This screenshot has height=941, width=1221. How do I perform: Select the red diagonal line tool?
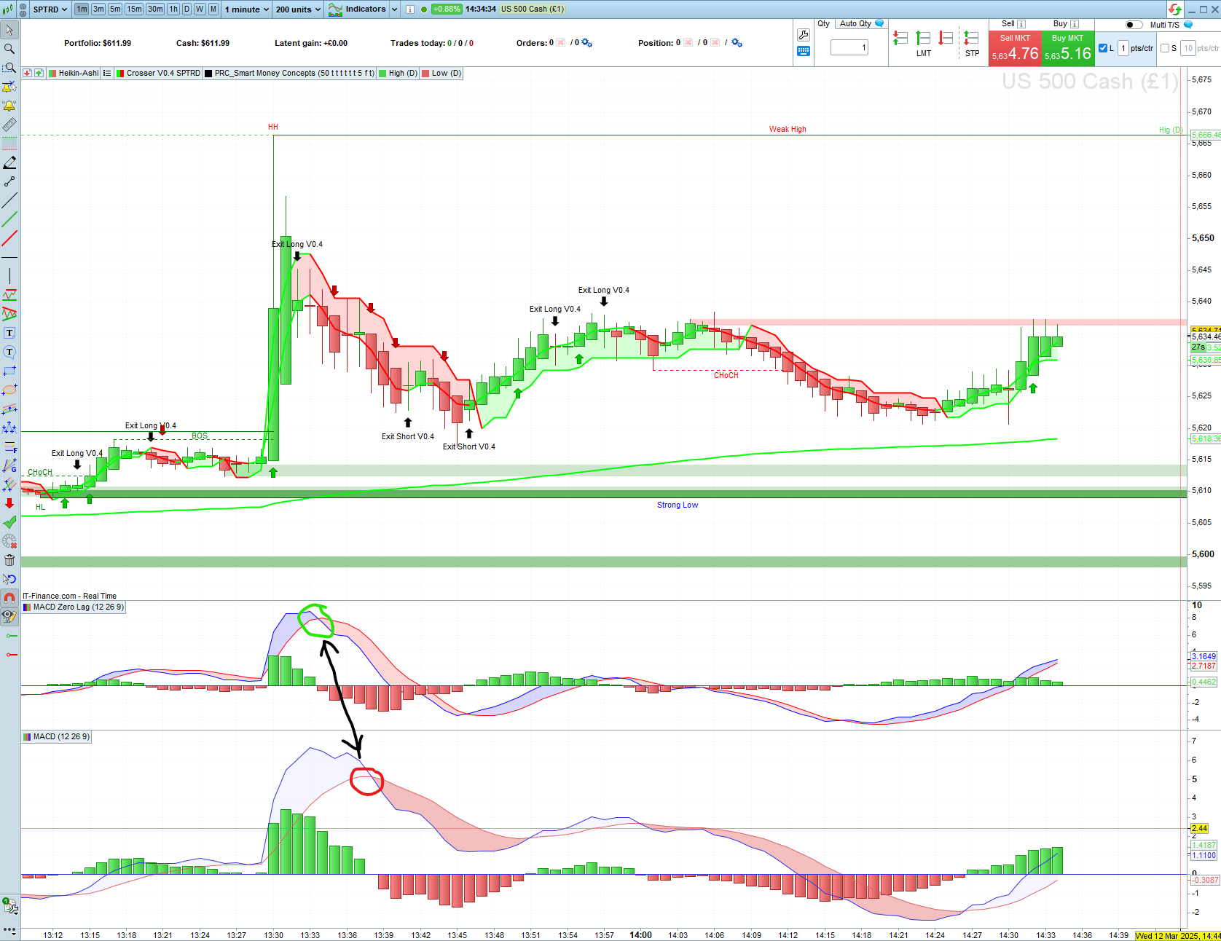9,238
